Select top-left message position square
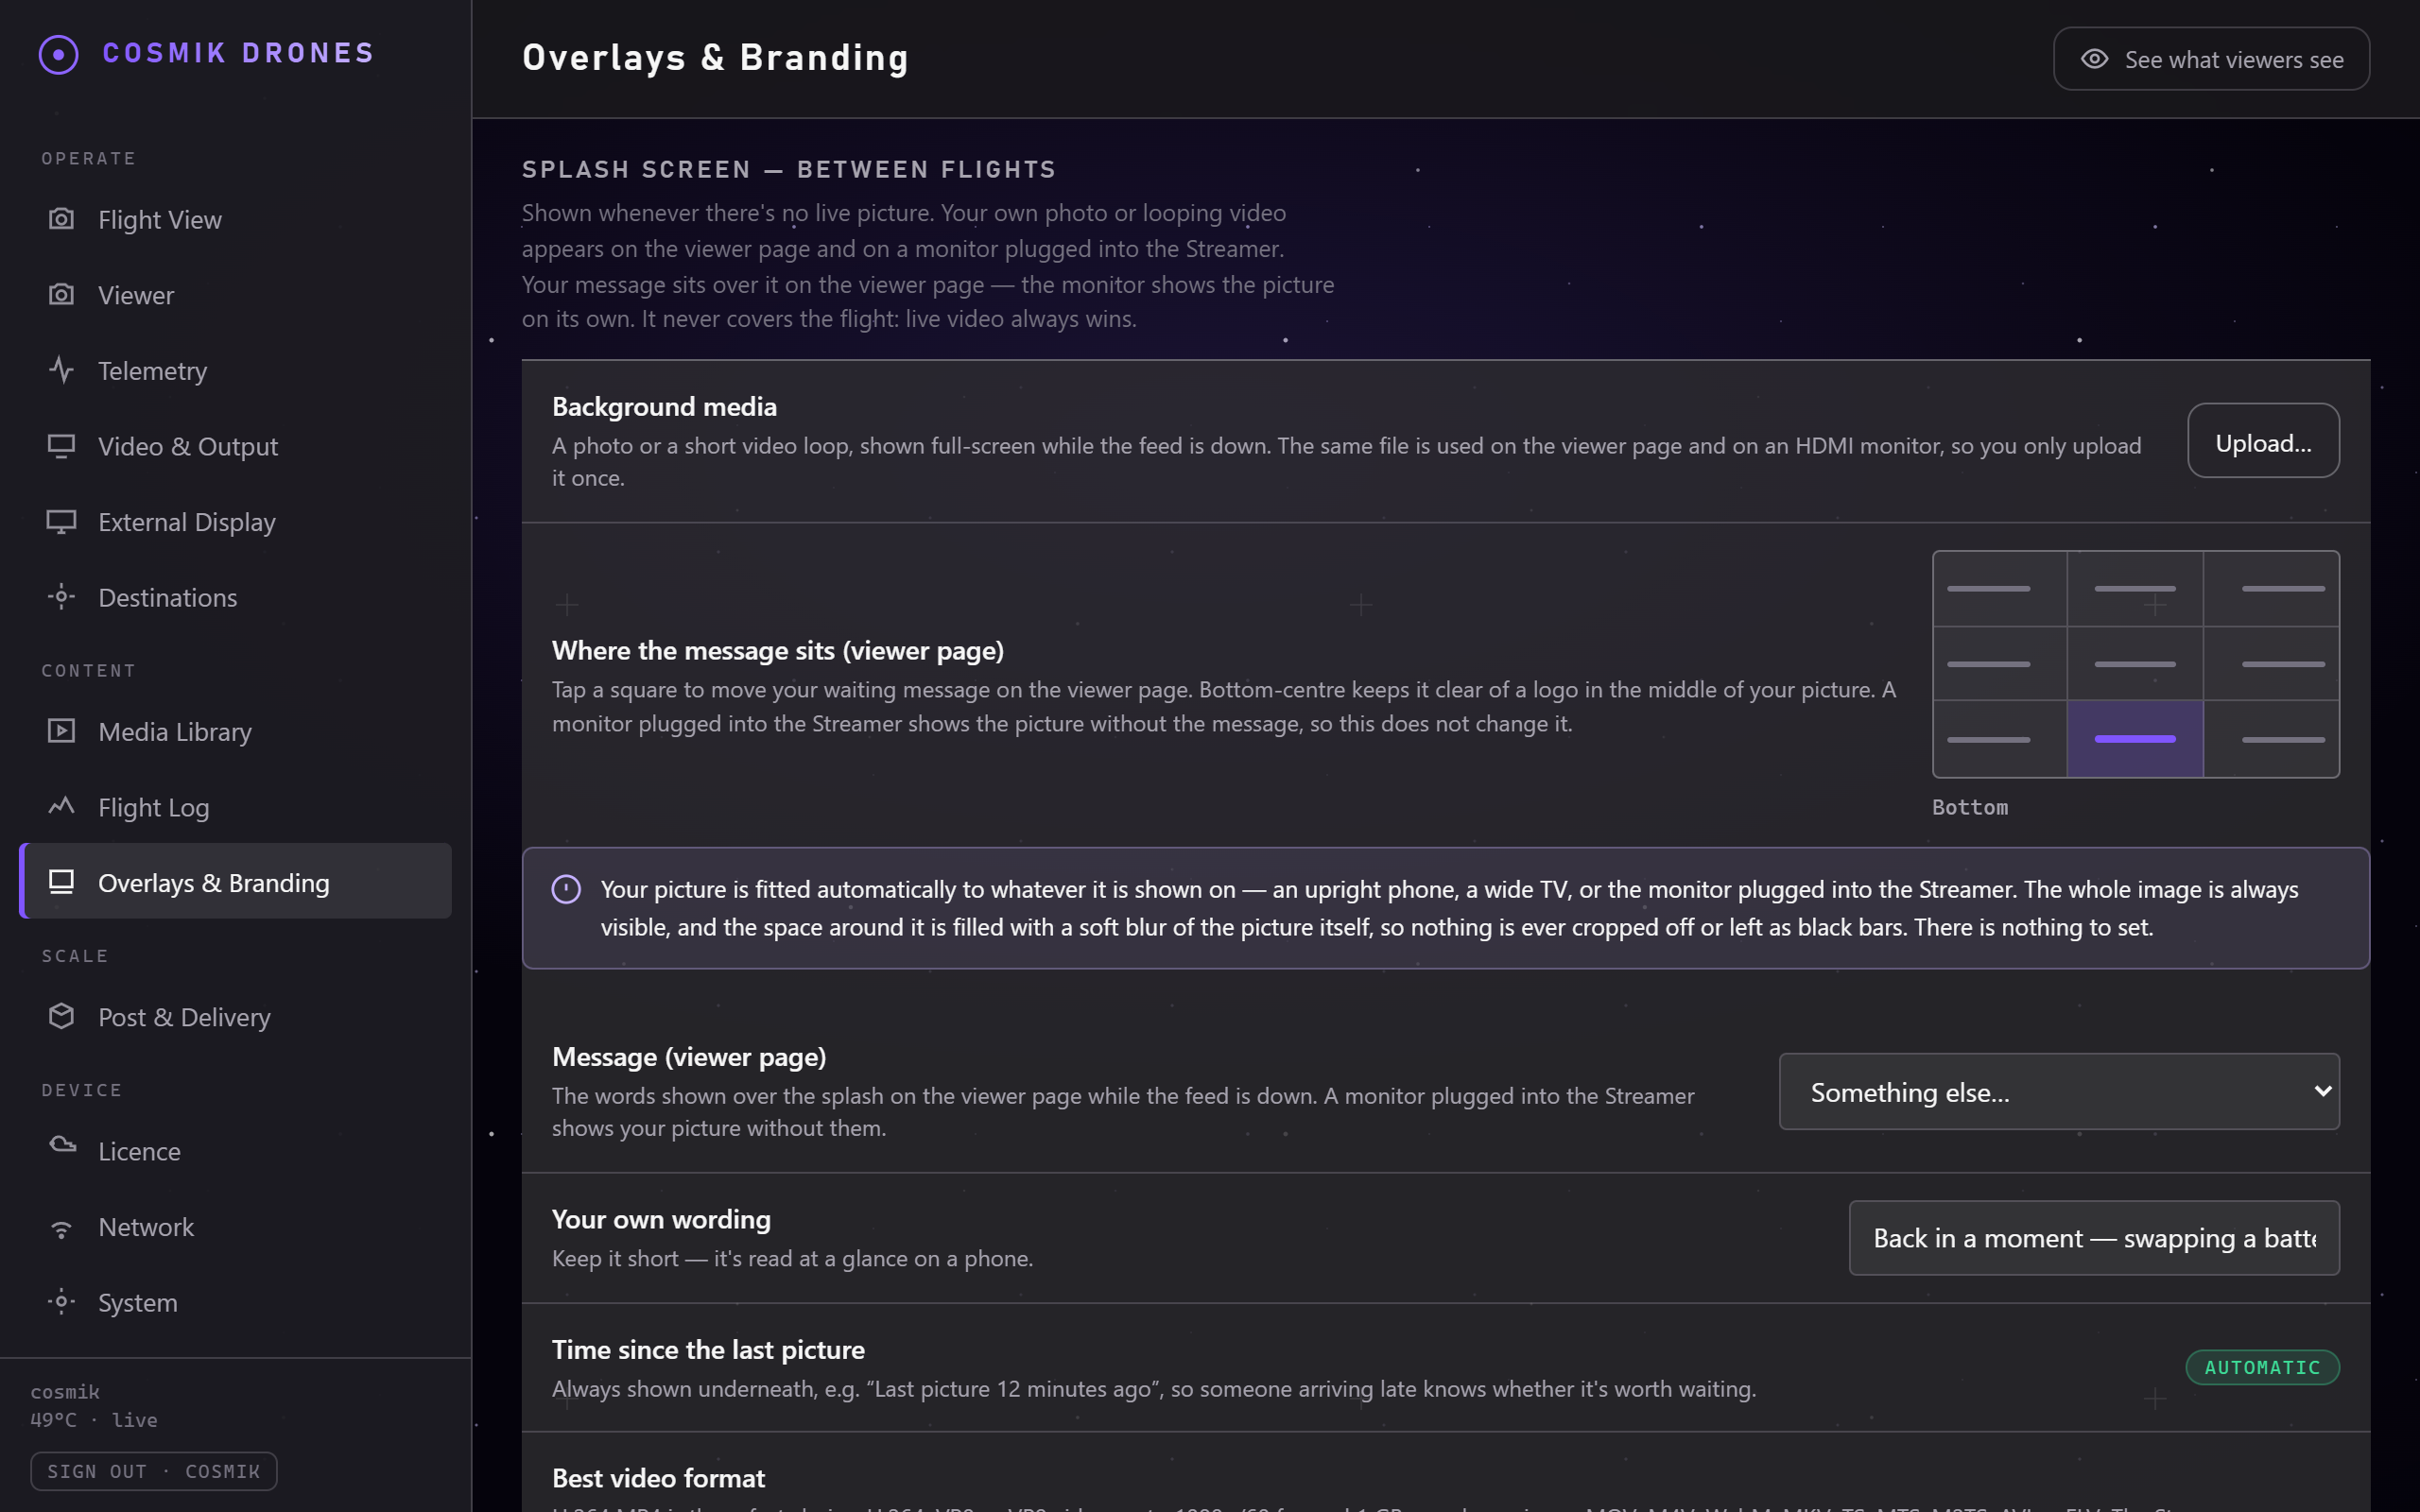 tap(2000, 589)
